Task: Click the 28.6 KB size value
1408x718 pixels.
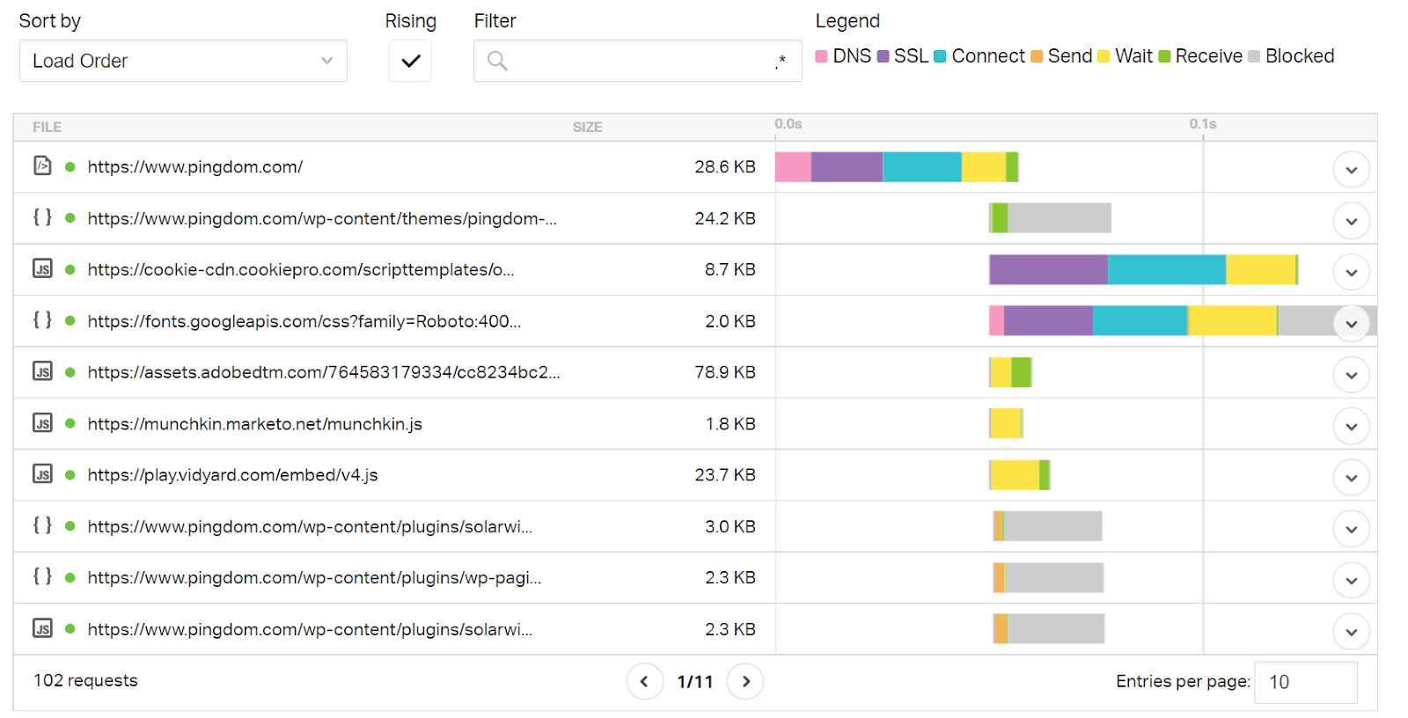Action: click(725, 166)
